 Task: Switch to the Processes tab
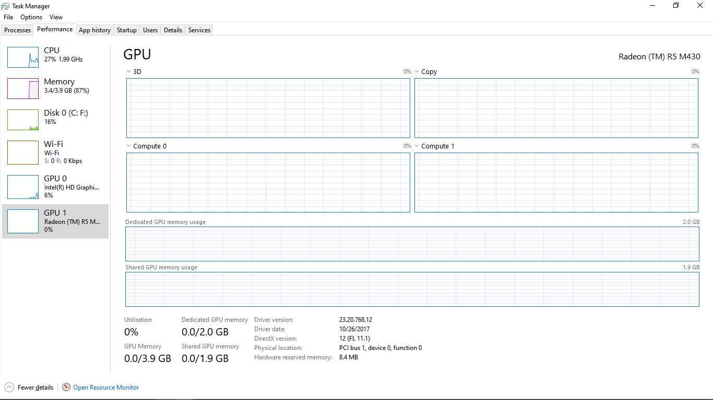click(x=18, y=30)
